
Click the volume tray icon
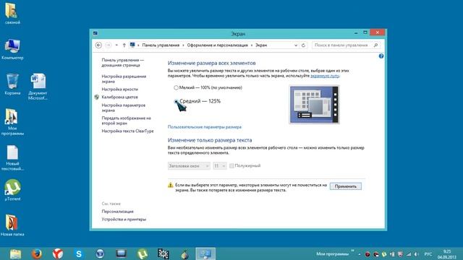click(x=417, y=254)
